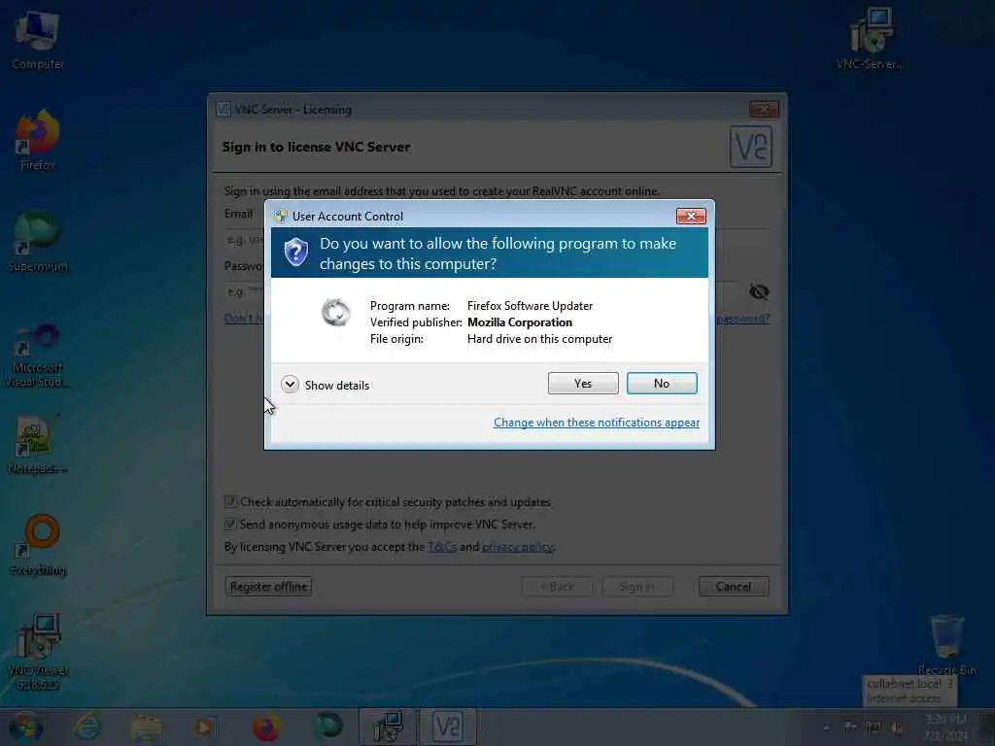The image size is (995, 746).
Task: Open Windows Media Player taskbar icon
Action: (x=205, y=727)
